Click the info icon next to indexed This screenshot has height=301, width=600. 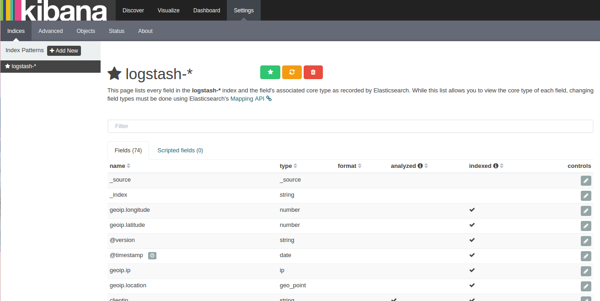coord(495,166)
